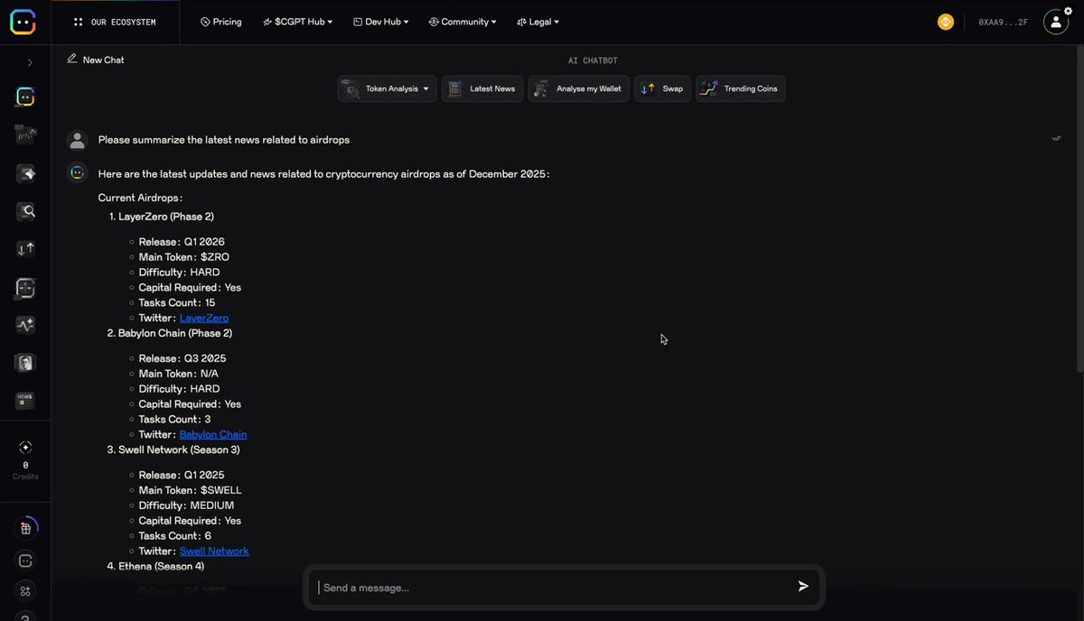Click the chat page scrollbar

1079,209
